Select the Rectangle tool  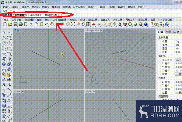pyautogui.click(x=9, y=48)
